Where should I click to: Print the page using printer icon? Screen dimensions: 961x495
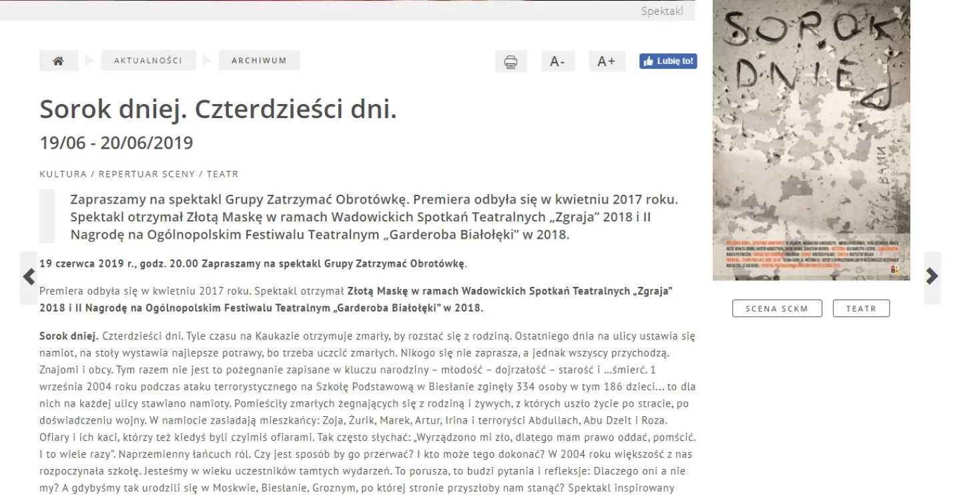511,61
